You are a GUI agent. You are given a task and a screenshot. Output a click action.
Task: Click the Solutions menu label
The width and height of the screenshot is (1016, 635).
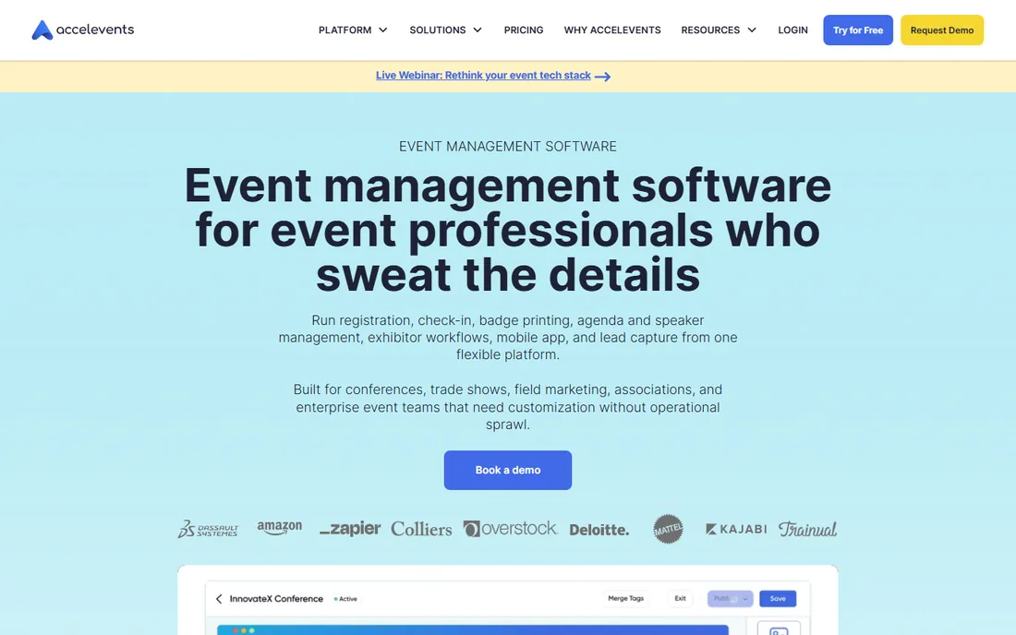tap(438, 30)
